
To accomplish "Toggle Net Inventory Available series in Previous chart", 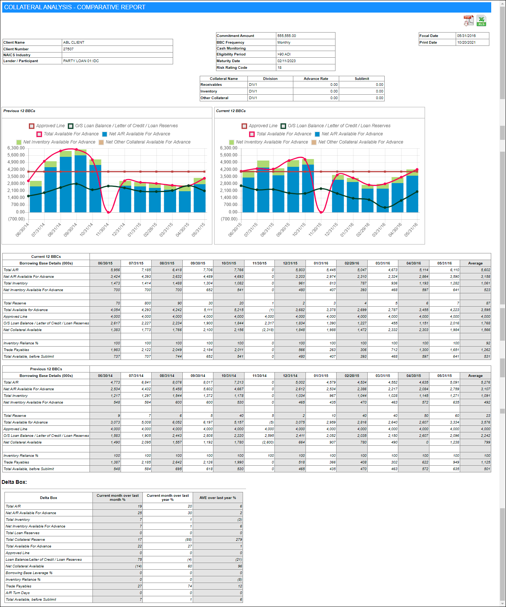I will click(19, 142).
